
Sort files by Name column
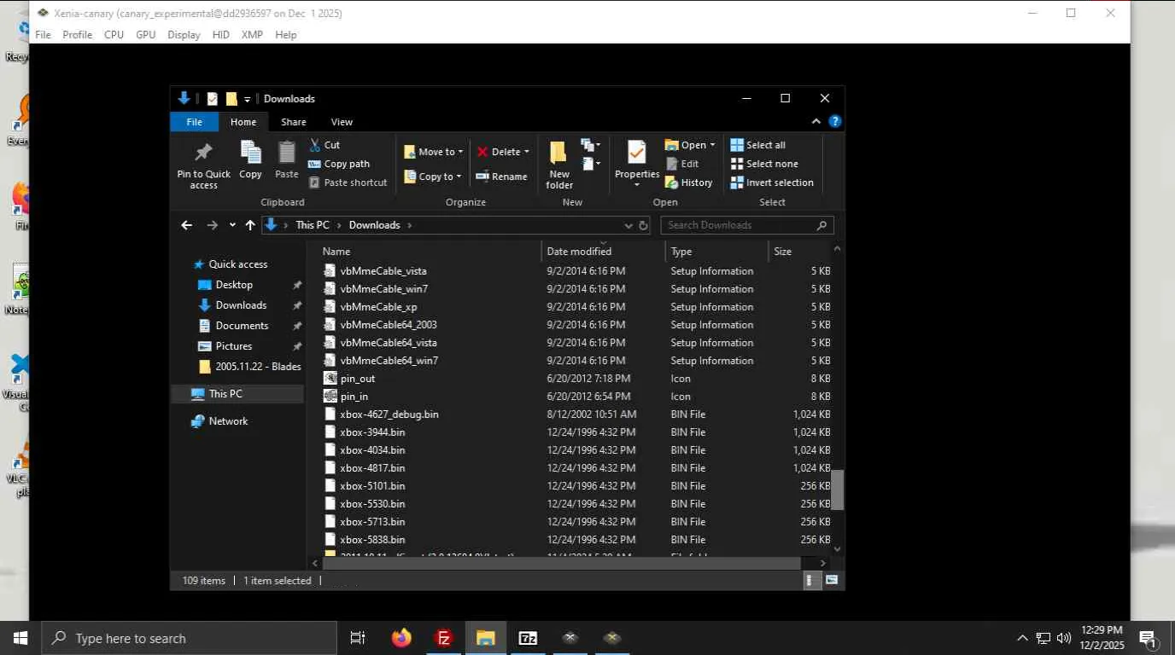(x=430, y=252)
